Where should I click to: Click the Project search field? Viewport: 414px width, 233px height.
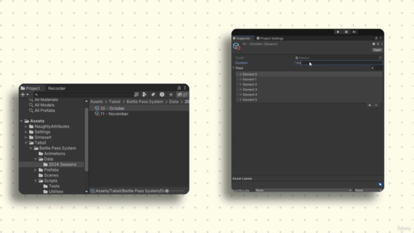pos(83,94)
